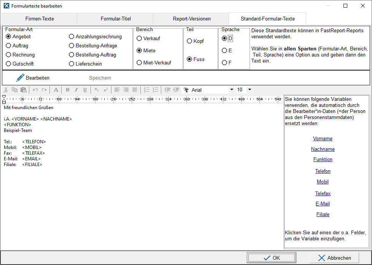Go to the Report-Versionen tab
The width and height of the screenshot is (372, 265).
191,19
